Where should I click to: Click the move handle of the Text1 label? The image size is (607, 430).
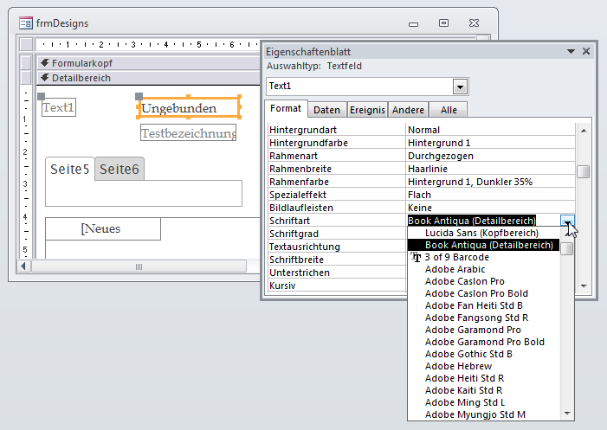coord(41,97)
